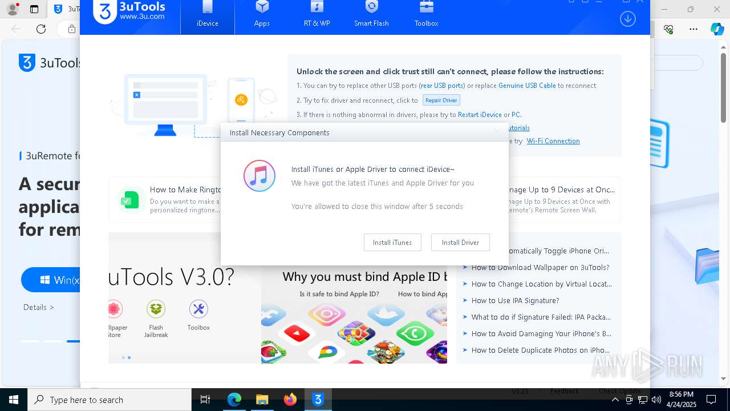The image size is (730, 411).
Task: Open Edge settings ellipsis menu
Action: click(x=693, y=29)
